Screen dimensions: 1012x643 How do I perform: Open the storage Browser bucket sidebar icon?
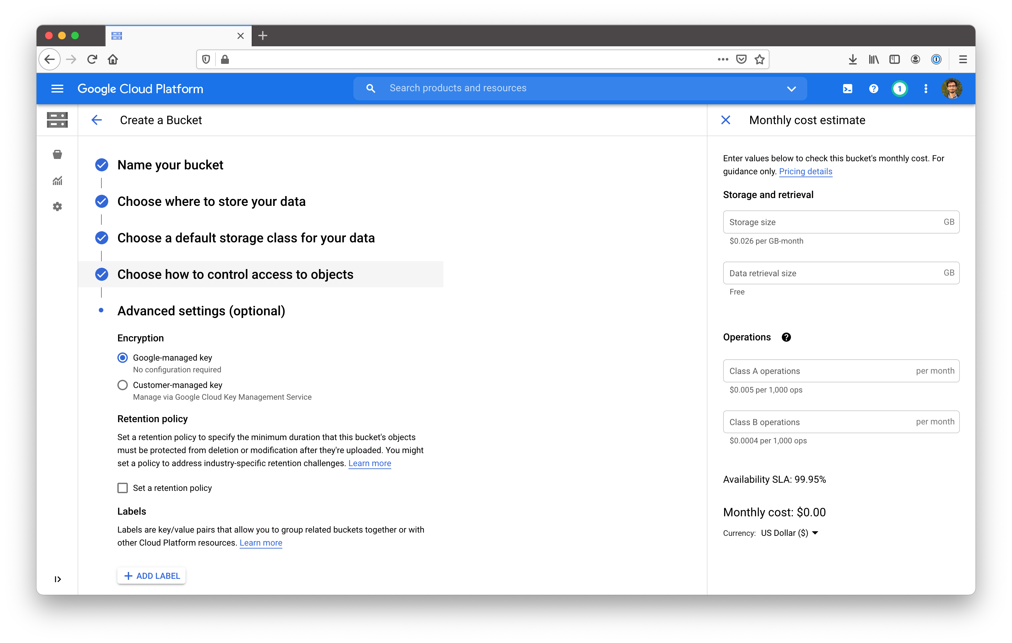(58, 154)
